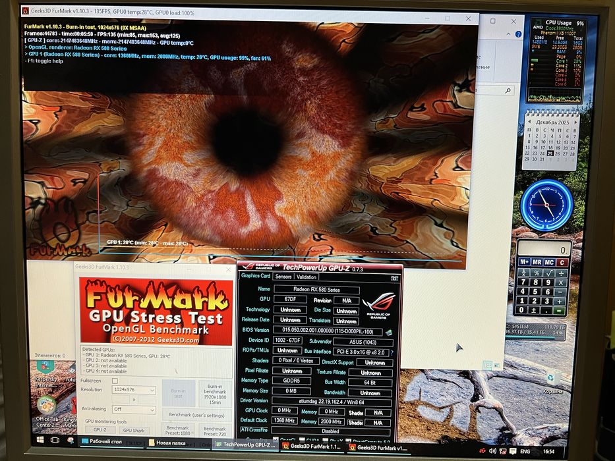Click the search magnifier in the Explorer window

pyautogui.click(x=508, y=91)
